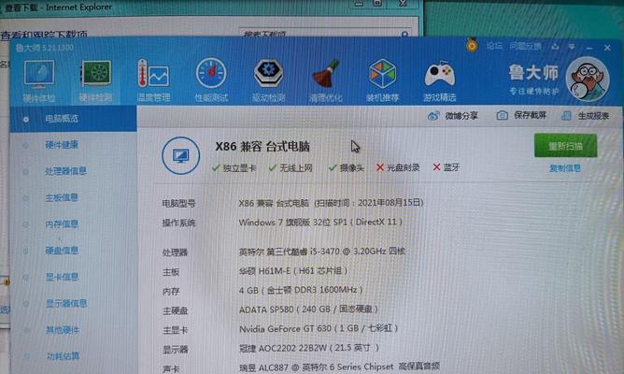
Task: Click sound card value 瑞昱 ALC887
Action: tap(339, 367)
